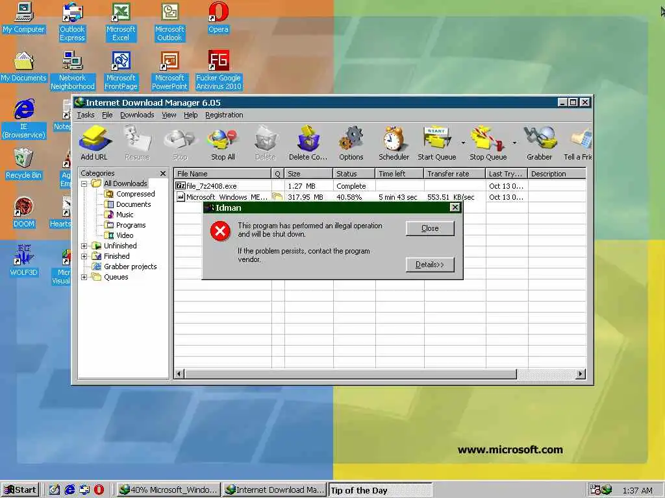The height and width of the screenshot is (498, 665).
Task: Open the View menu
Action: pos(169,115)
